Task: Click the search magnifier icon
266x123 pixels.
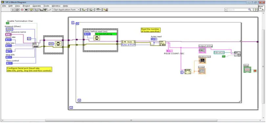Action: tap(250, 10)
